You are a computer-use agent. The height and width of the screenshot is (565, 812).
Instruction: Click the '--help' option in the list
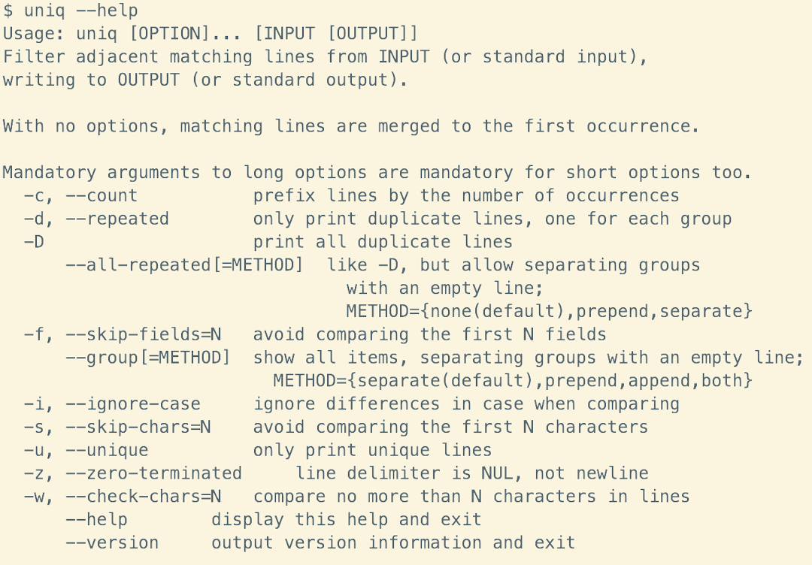(x=96, y=520)
